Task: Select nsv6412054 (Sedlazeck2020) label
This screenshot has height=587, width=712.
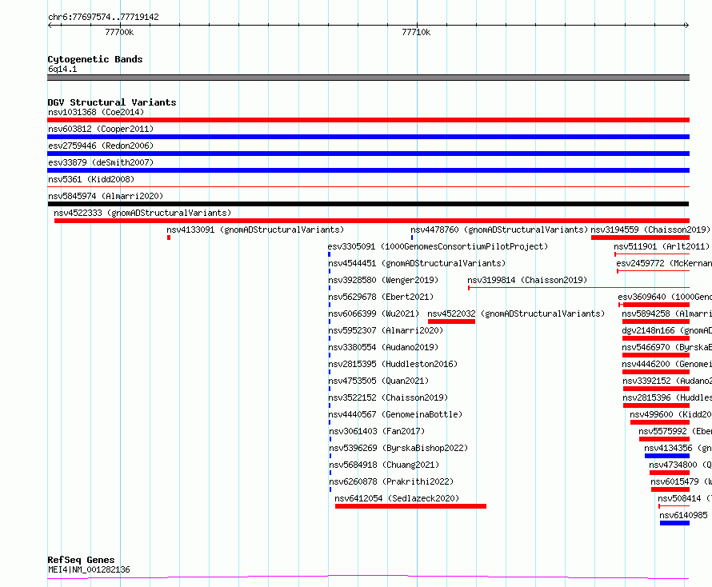Action: (x=397, y=498)
